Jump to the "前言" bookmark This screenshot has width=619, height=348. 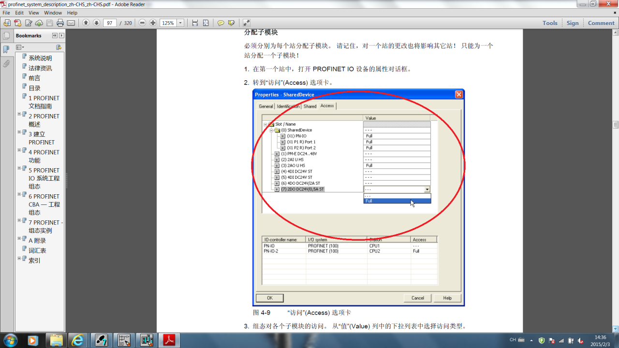tap(34, 78)
